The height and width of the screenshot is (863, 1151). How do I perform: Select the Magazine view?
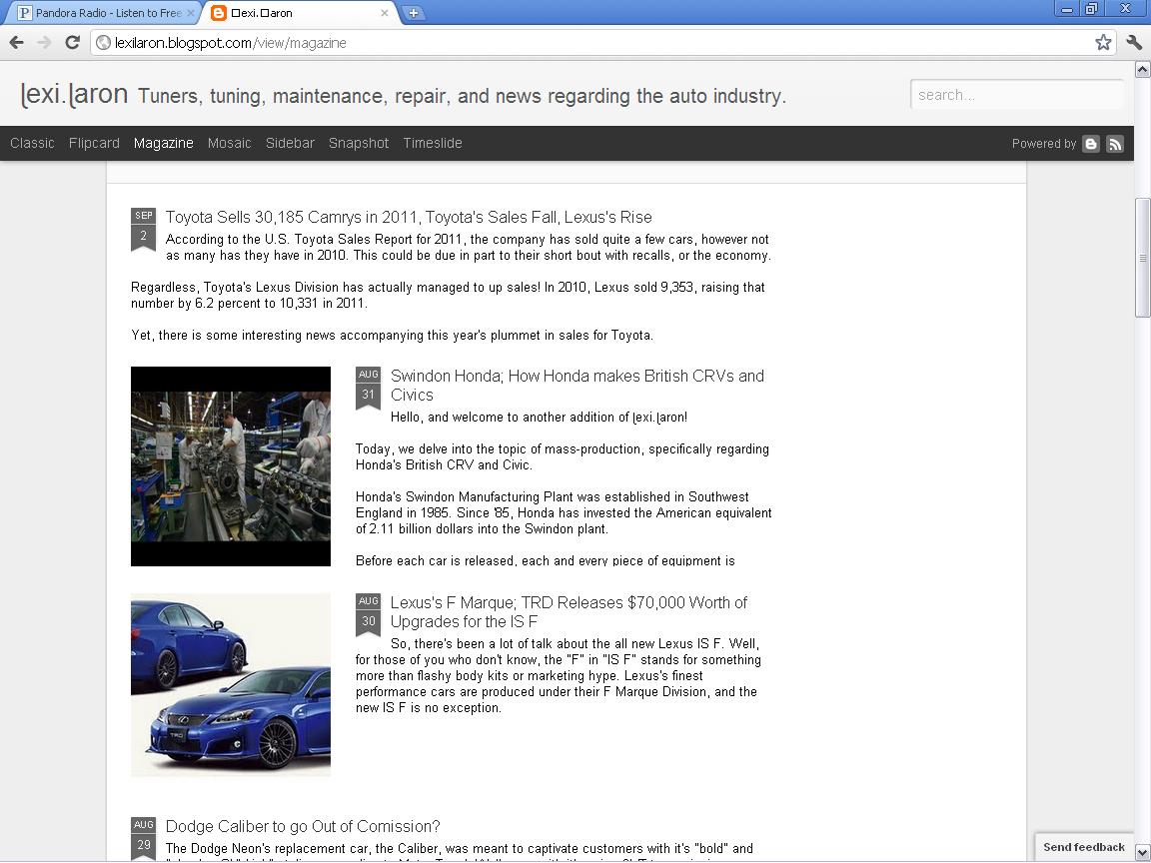164,143
